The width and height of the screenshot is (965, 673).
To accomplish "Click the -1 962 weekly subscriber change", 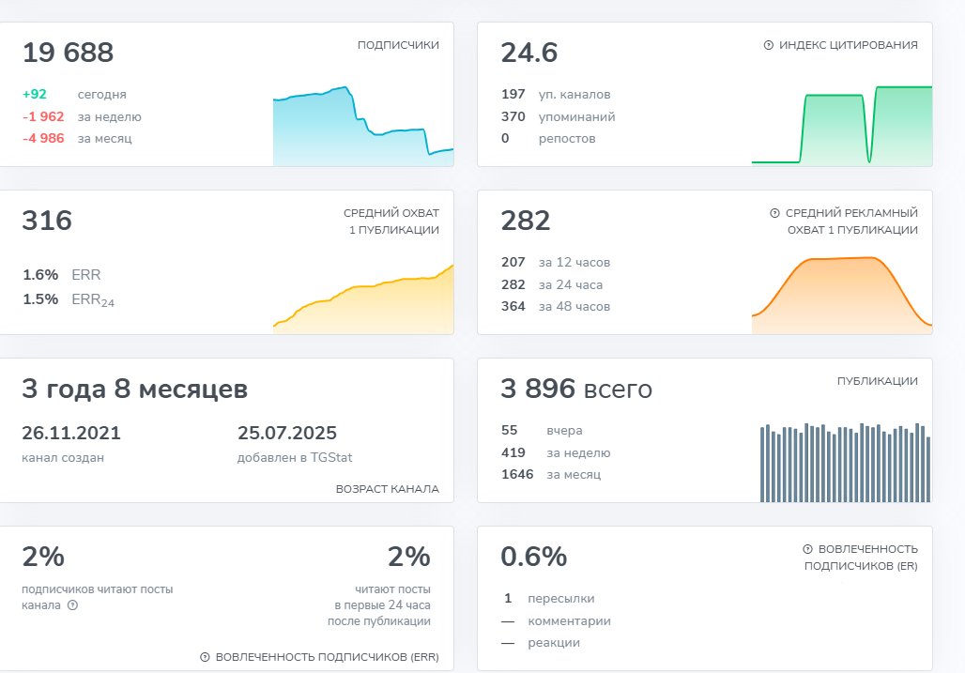I will (43, 116).
